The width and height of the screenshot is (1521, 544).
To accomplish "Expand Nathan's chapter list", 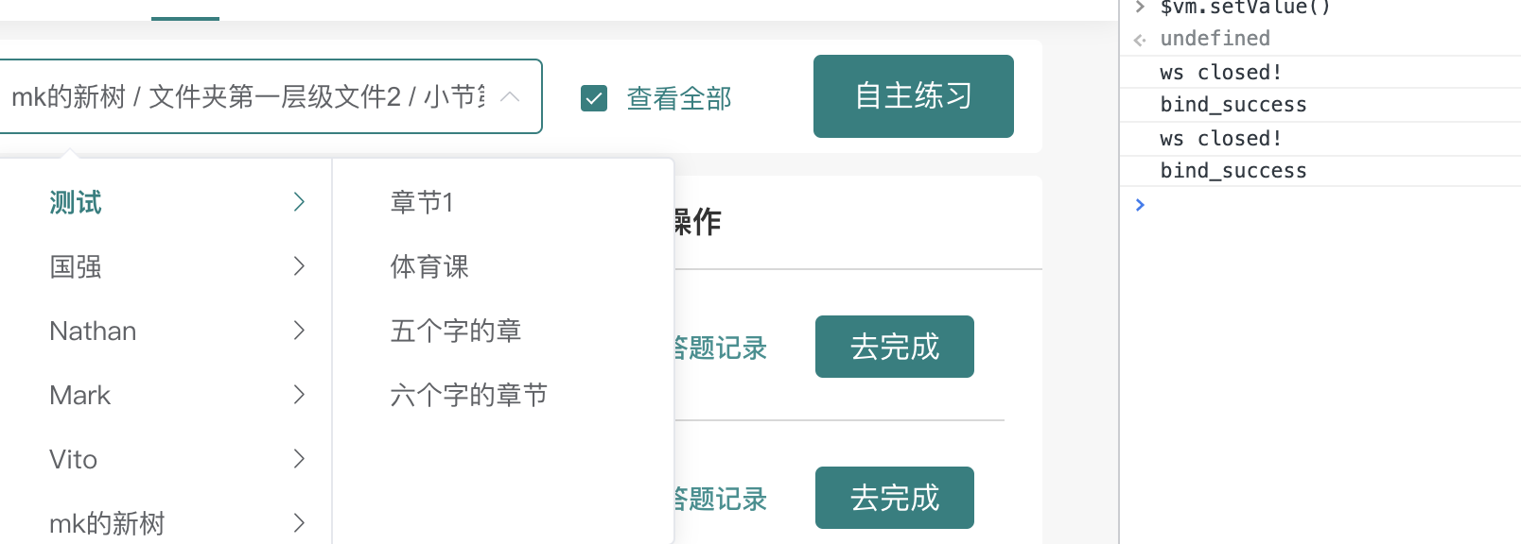I will pos(299,331).
